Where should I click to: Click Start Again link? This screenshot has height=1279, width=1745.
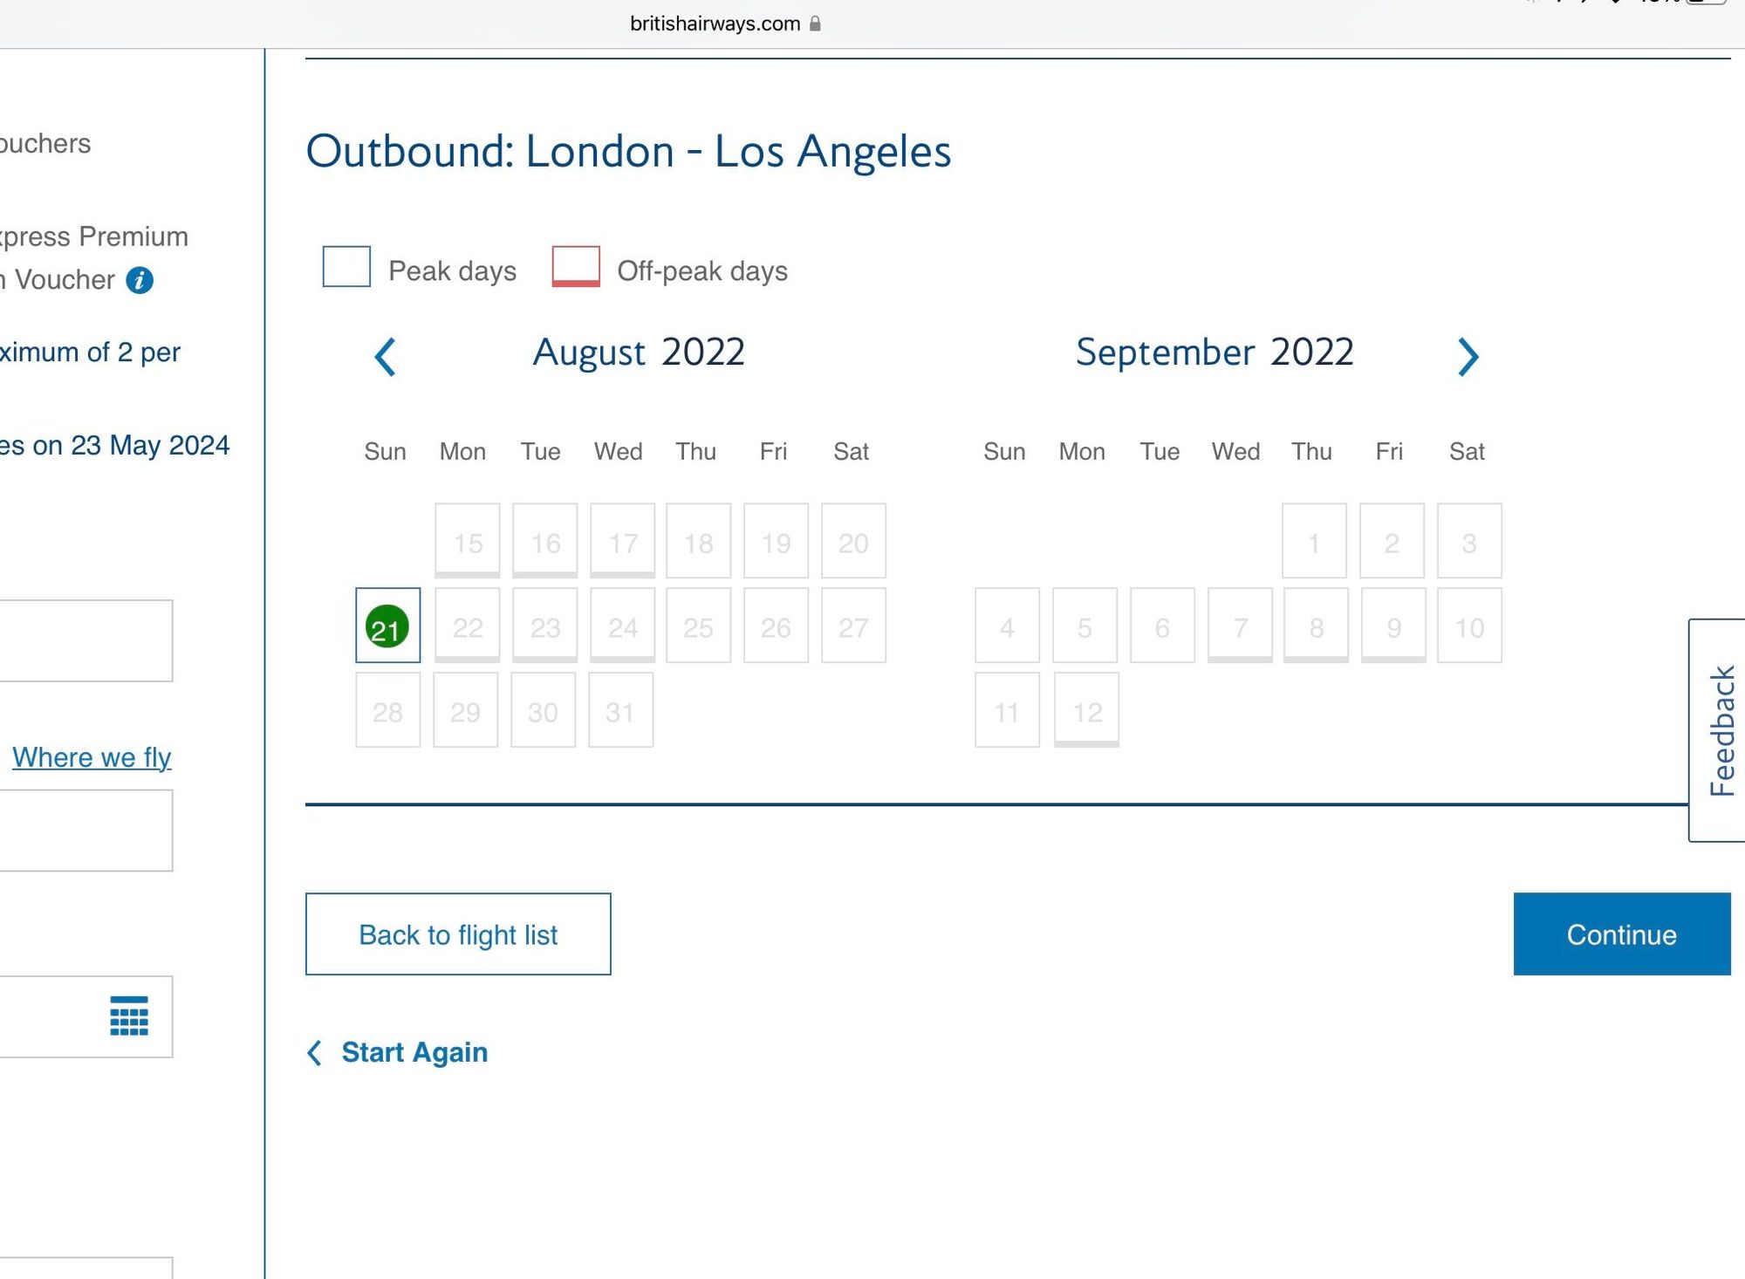pyautogui.click(x=414, y=1052)
